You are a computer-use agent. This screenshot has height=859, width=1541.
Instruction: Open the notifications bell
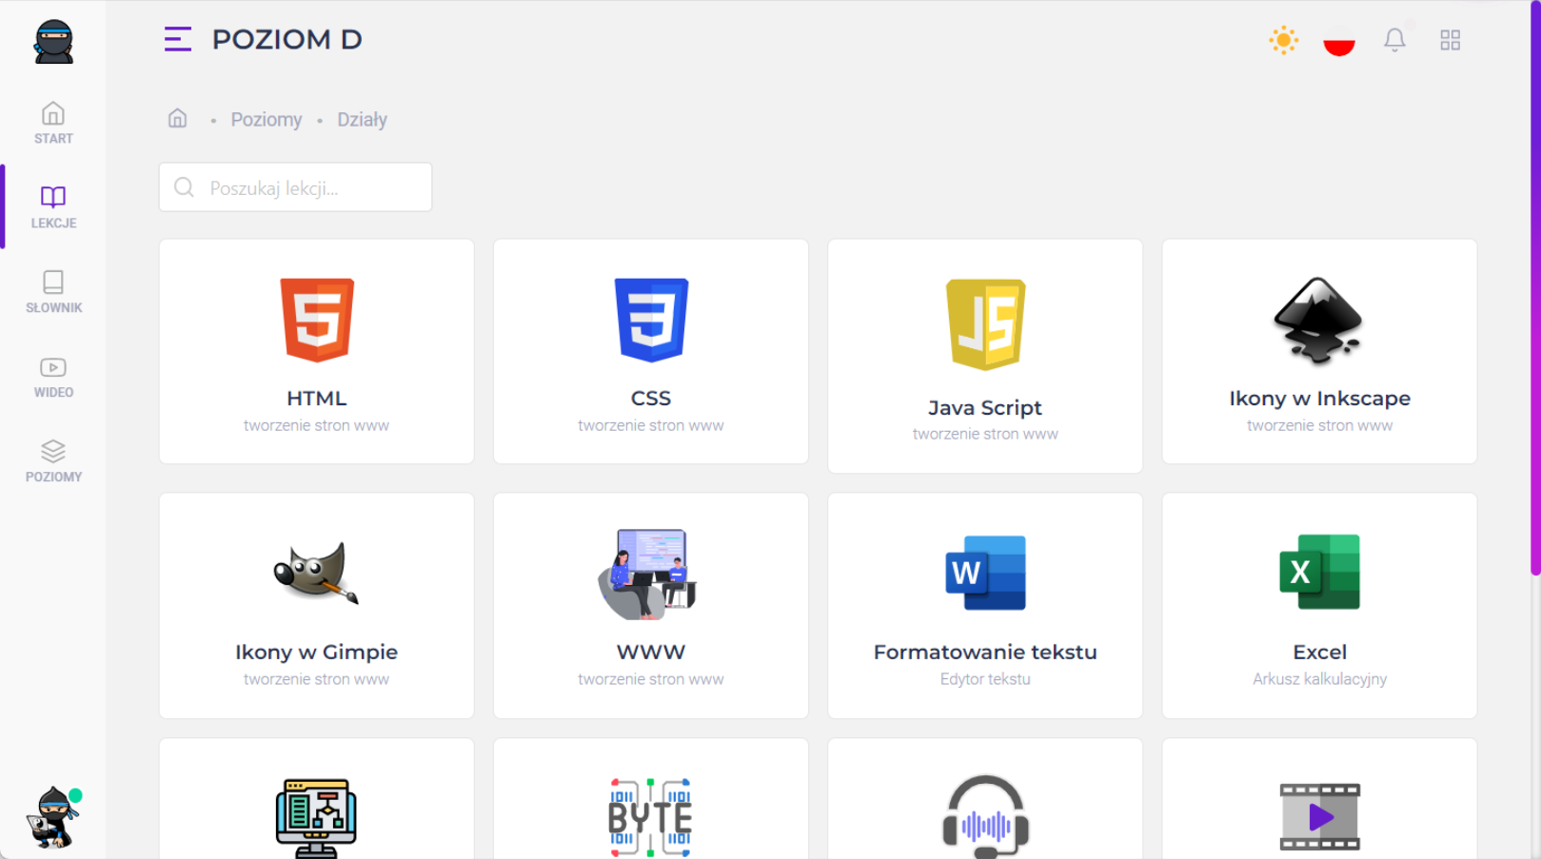point(1394,40)
